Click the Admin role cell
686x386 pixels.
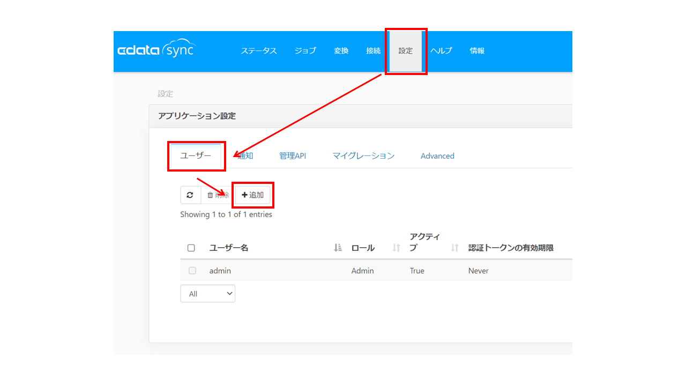[x=363, y=271]
